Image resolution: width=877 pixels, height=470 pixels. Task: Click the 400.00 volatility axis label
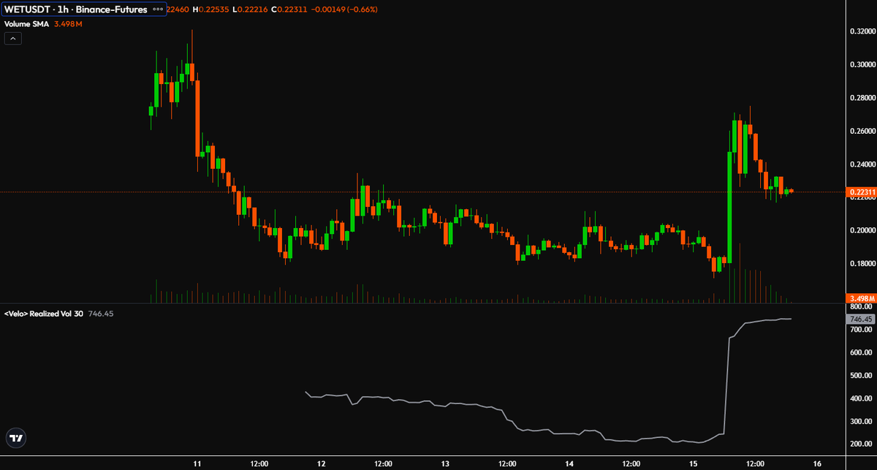(x=861, y=399)
